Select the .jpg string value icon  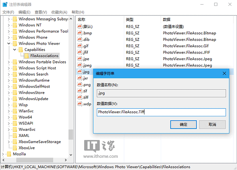[x=79, y=71]
